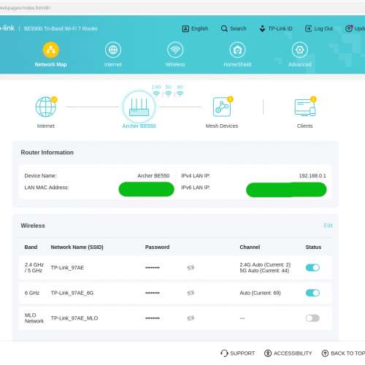Open the Clients icon
This screenshot has width=365, height=365.
pos(305,107)
